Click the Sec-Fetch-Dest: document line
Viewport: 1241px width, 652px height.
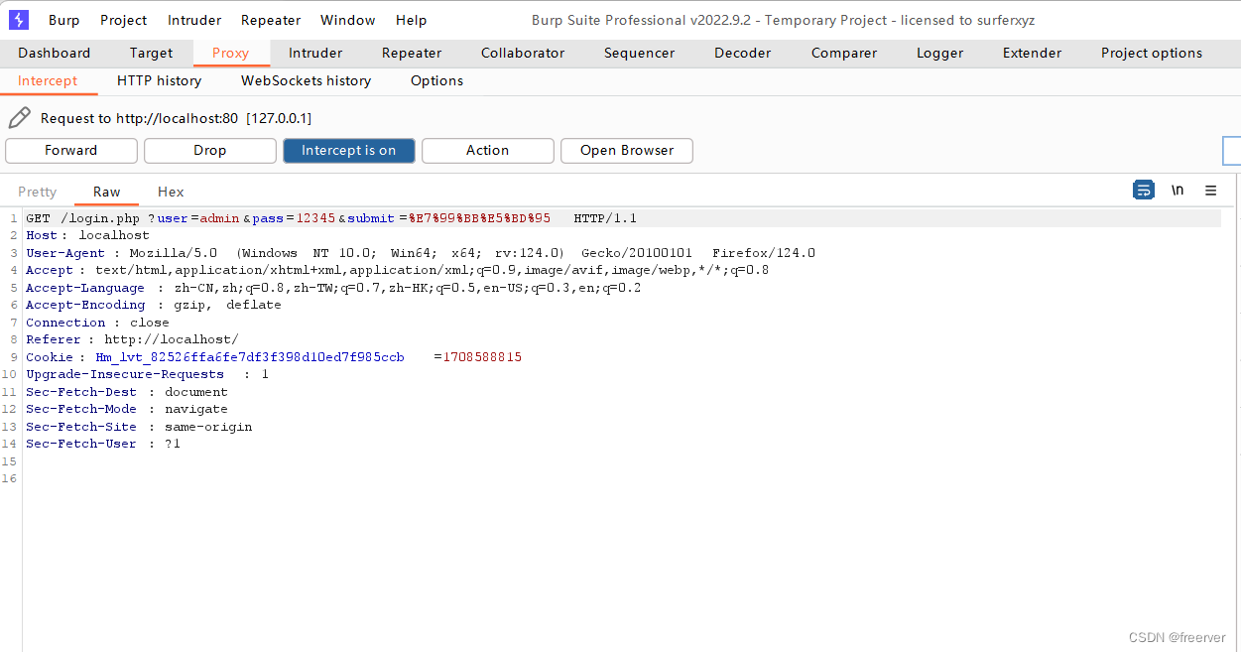[127, 392]
